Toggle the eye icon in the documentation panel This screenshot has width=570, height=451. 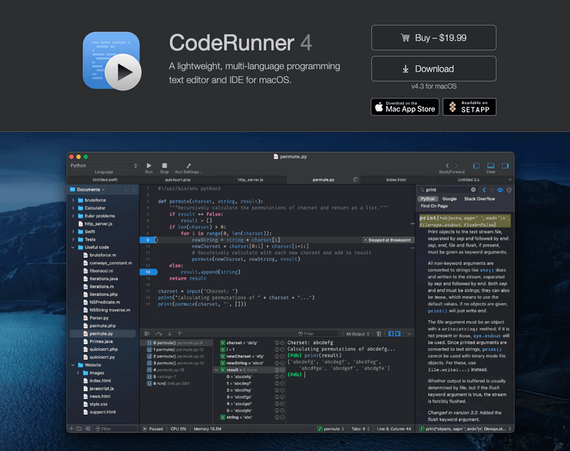tap(500, 190)
